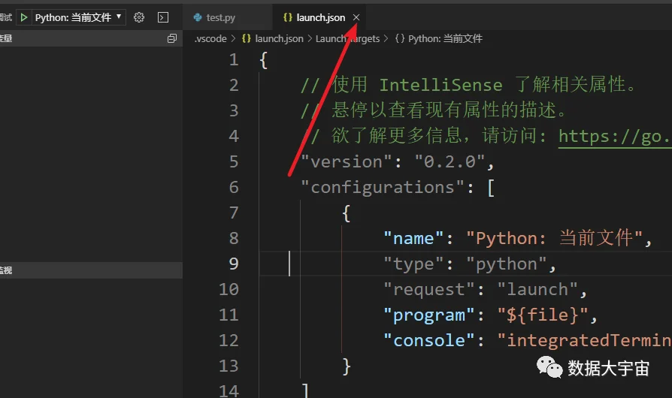Click the 使用 IntelliSense comment on line 2
The height and width of the screenshot is (398, 672).
468,85
